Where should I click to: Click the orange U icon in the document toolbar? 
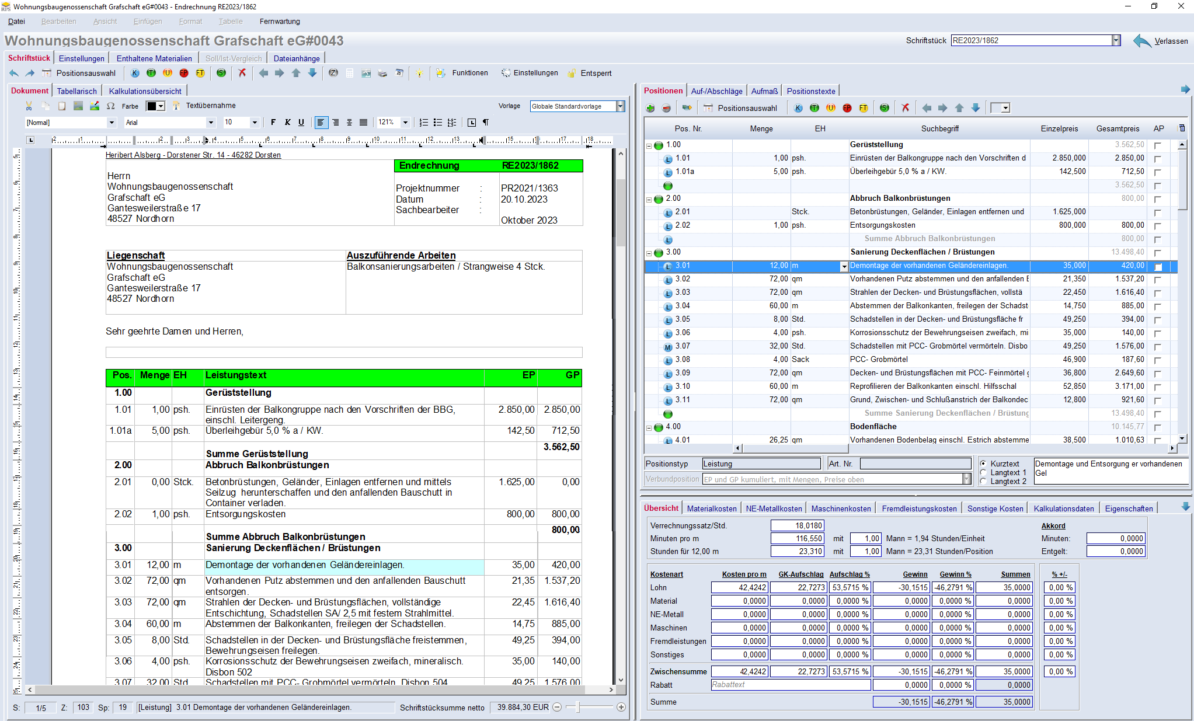pyautogui.click(x=168, y=73)
